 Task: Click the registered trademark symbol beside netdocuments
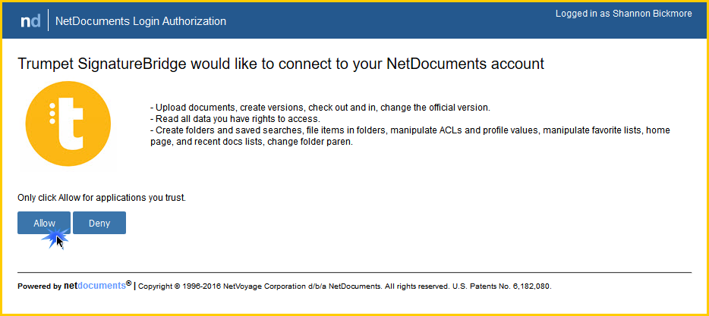point(129,283)
